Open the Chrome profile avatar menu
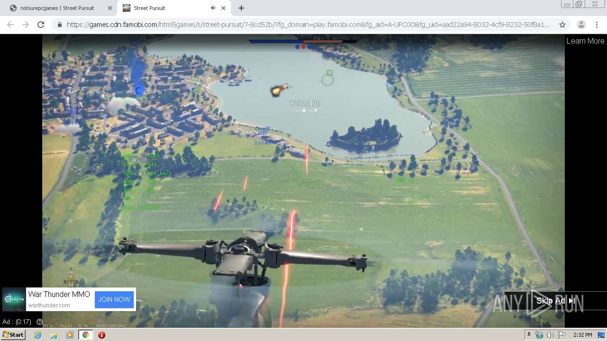The width and height of the screenshot is (607, 341). (x=581, y=25)
